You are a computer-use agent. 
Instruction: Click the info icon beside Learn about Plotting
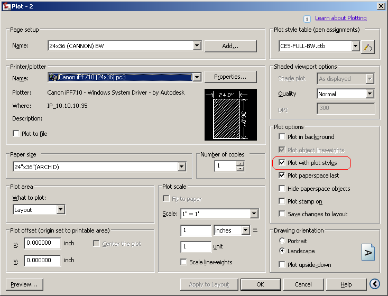click(x=307, y=19)
